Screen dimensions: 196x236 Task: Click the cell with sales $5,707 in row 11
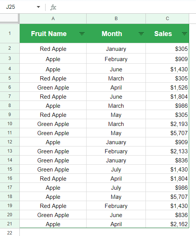coord(168,133)
